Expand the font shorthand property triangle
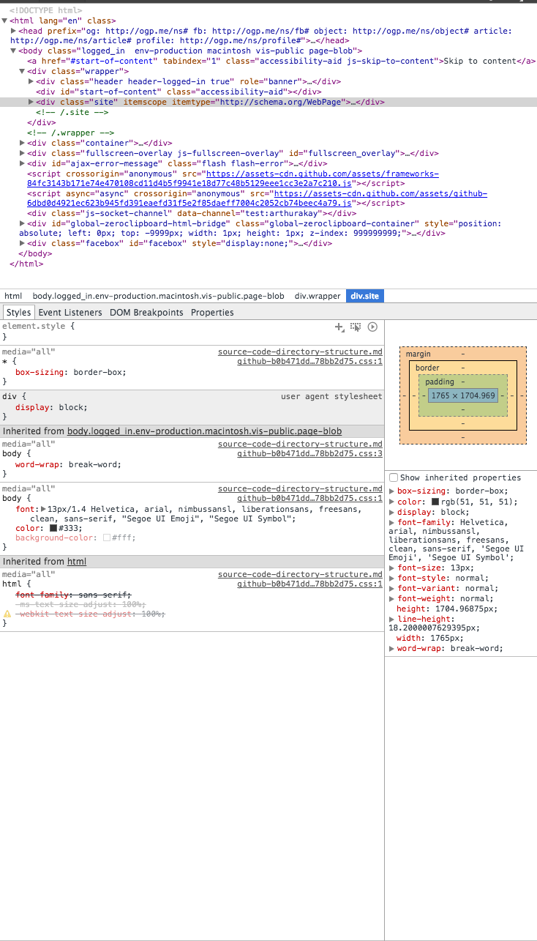This screenshot has width=537, height=941. [43, 509]
